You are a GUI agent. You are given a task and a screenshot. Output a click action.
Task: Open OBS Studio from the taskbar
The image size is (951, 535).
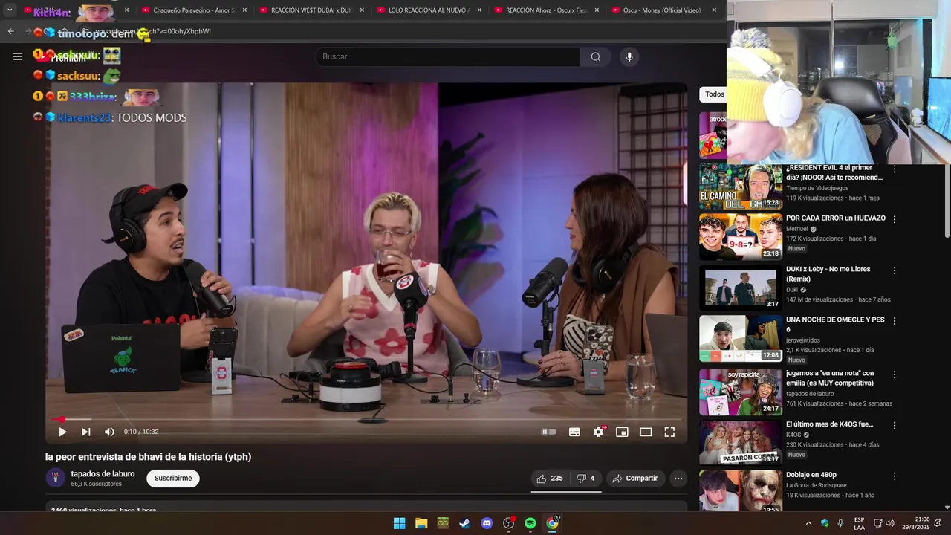tap(509, 523)
